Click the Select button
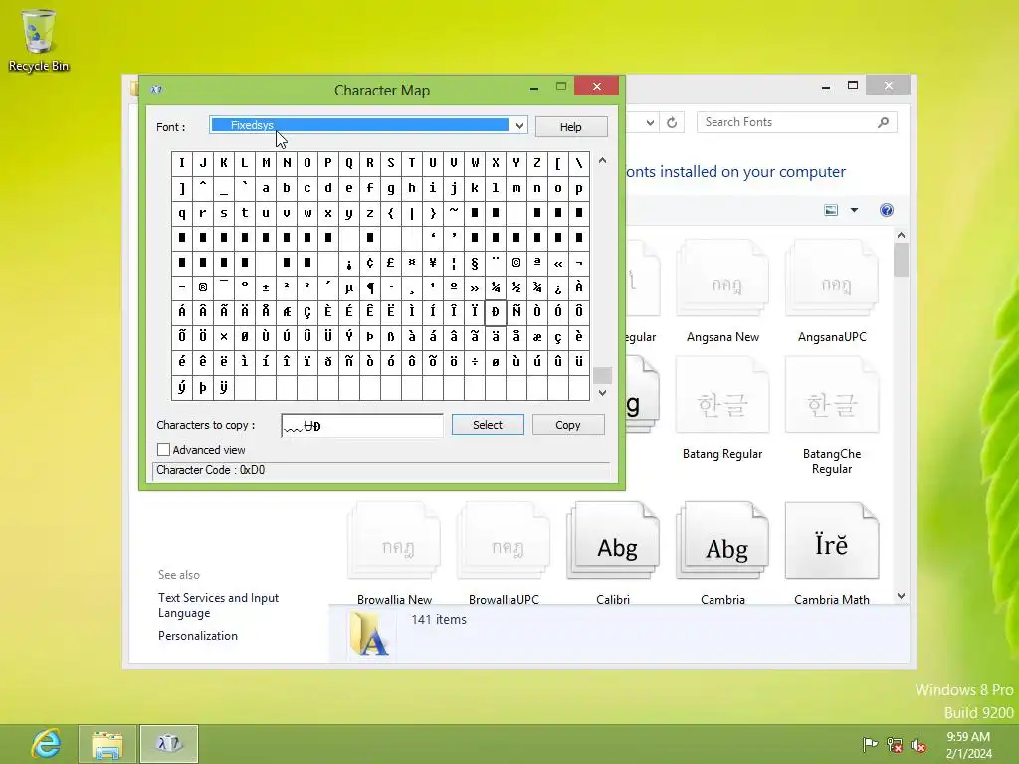Image resolution: width=1019 pixels, height=764 pixels. point(488,424)
